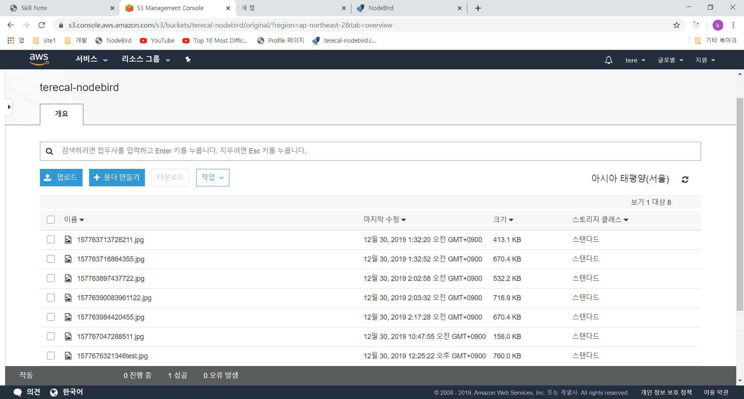Viewport: 744px width, 399px height.
Task: Bookmark this page with the star icon
Action: click(x=677, y=25)
